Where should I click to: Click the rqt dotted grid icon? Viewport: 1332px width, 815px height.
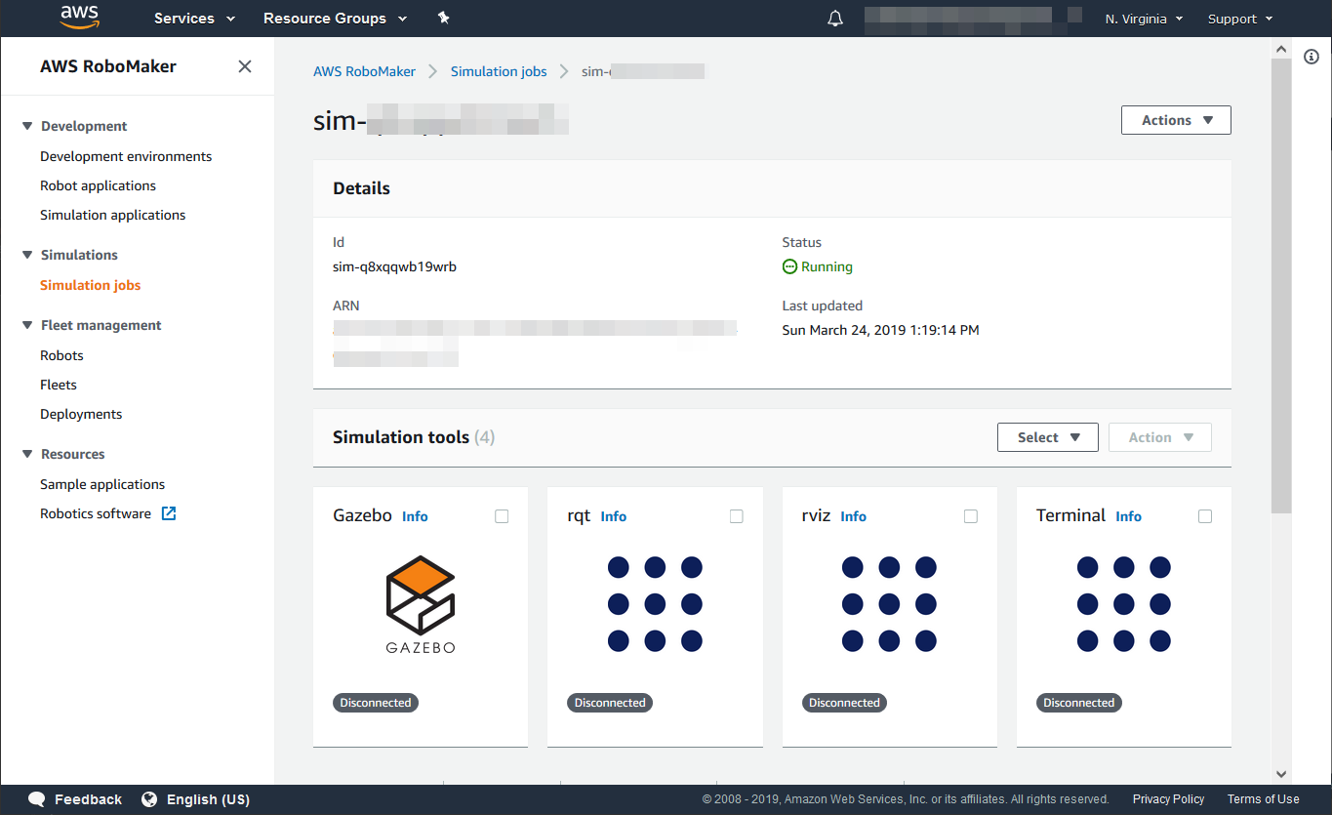click(655, 604)
